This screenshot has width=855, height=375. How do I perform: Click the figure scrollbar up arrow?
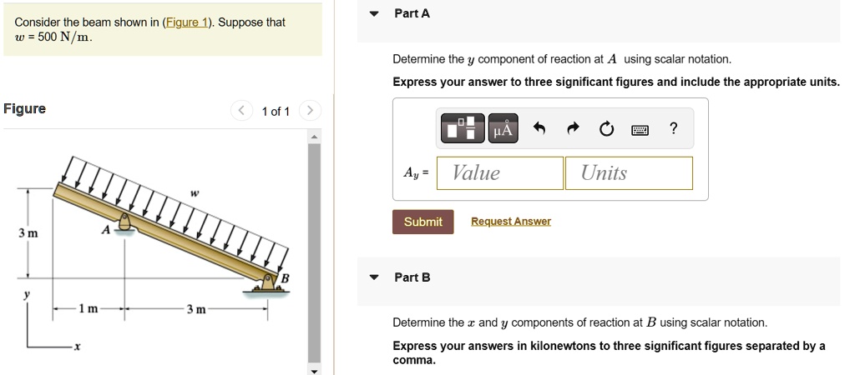click(314, 137)
